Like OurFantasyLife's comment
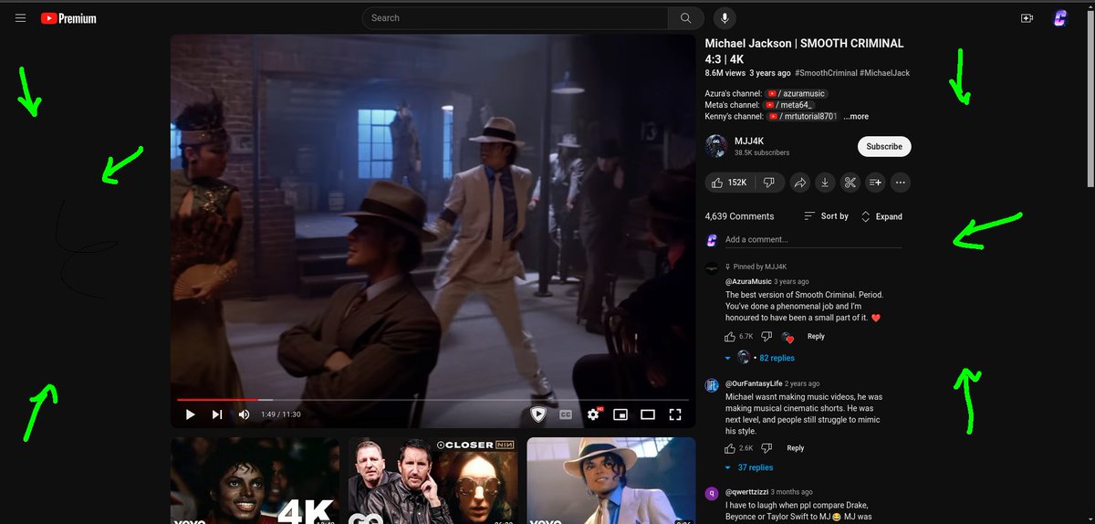 coord(730,448)
